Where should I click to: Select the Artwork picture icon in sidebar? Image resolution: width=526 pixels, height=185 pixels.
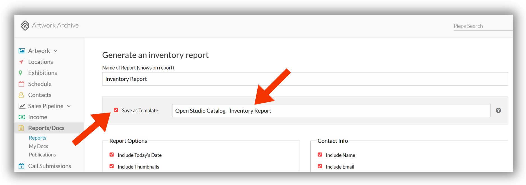(22, 51)
